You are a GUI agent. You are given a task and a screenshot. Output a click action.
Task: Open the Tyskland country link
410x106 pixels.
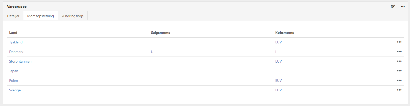(16, 42)
